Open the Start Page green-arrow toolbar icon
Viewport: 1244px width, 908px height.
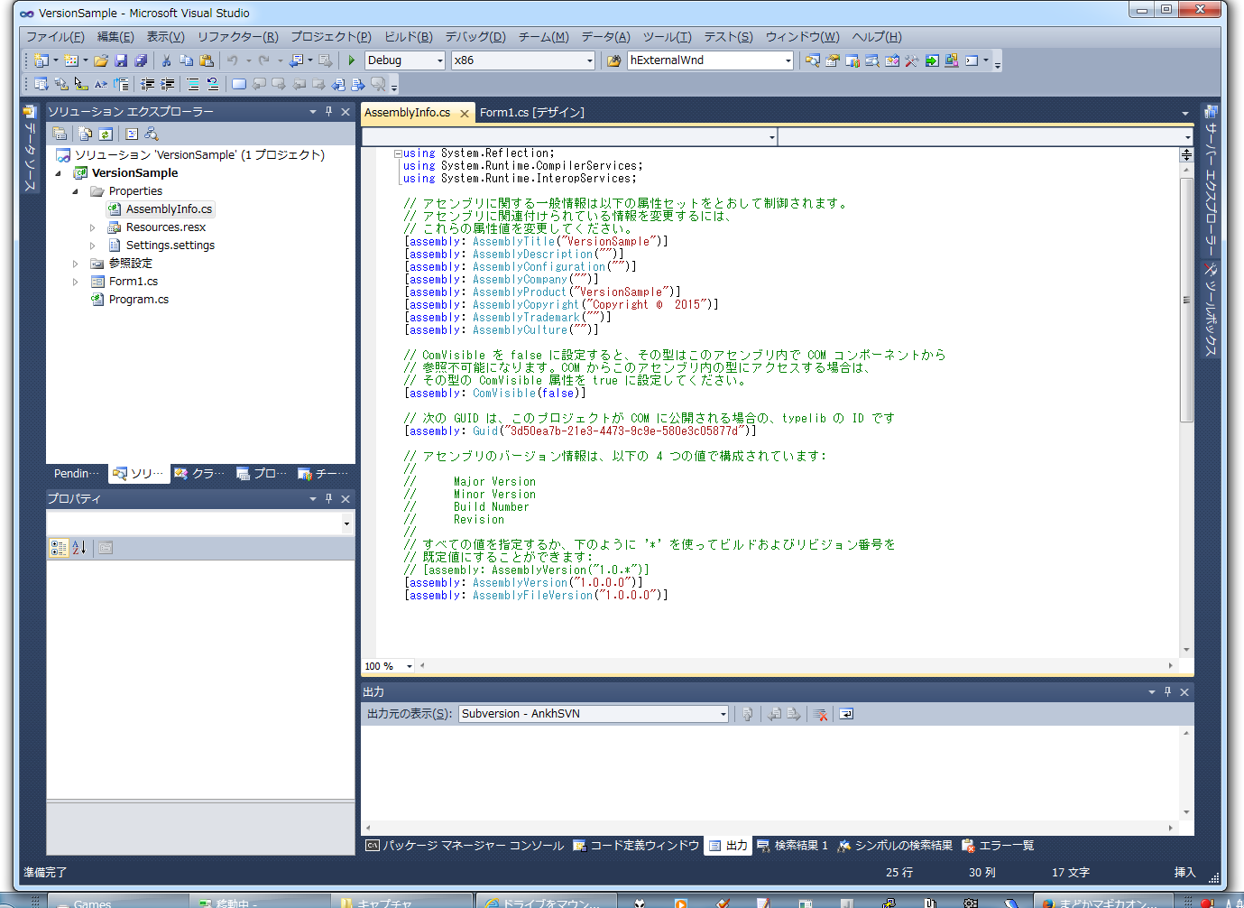(x=932, y=60)
